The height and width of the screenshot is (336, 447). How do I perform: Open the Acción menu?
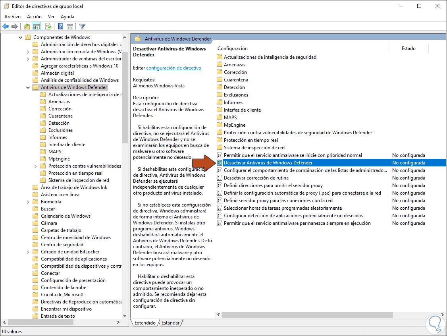tap(34, 17)
